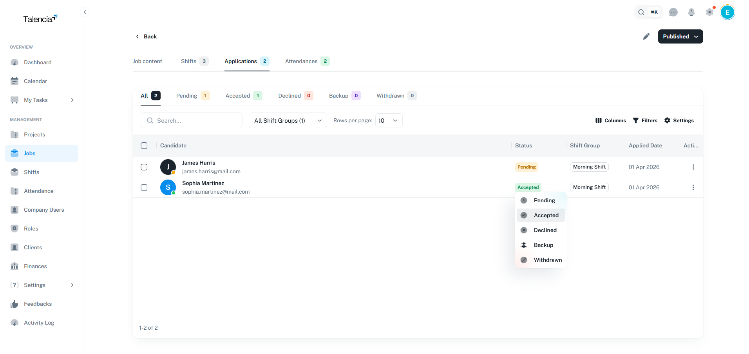Choose Declined in status menu

pyautogui.click(x=545, y=230)
